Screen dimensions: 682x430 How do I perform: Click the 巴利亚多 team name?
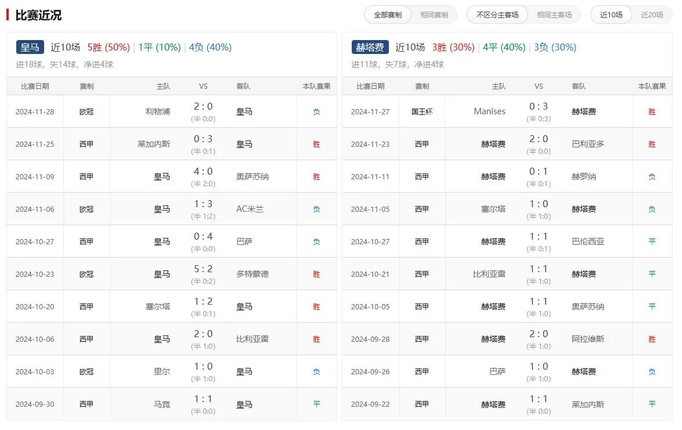(587, 144)
